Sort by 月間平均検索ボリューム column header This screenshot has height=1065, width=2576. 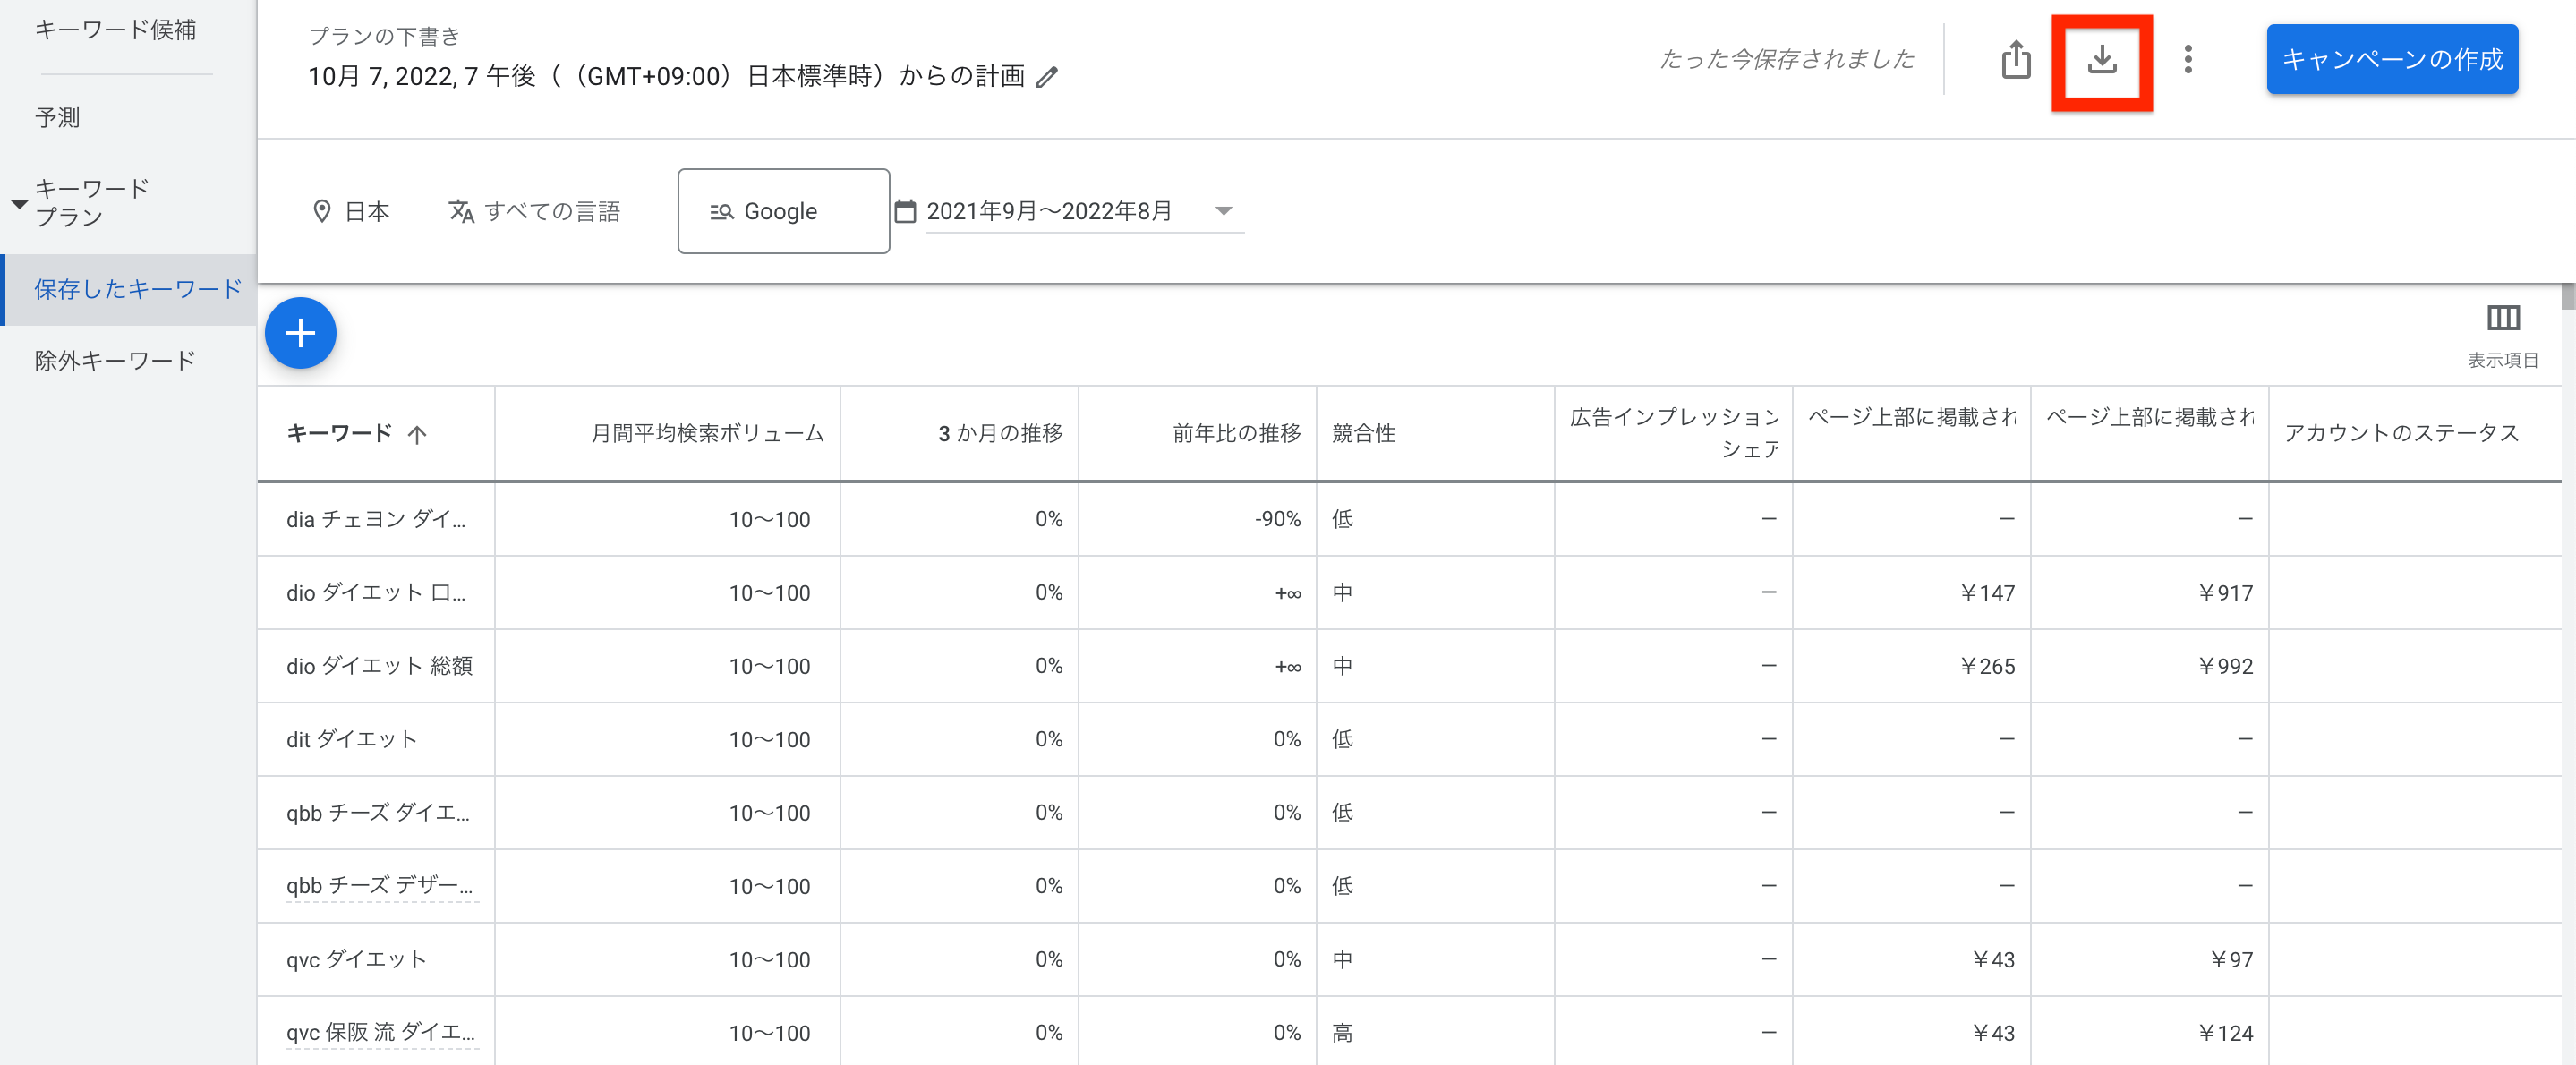click(707, 433)
